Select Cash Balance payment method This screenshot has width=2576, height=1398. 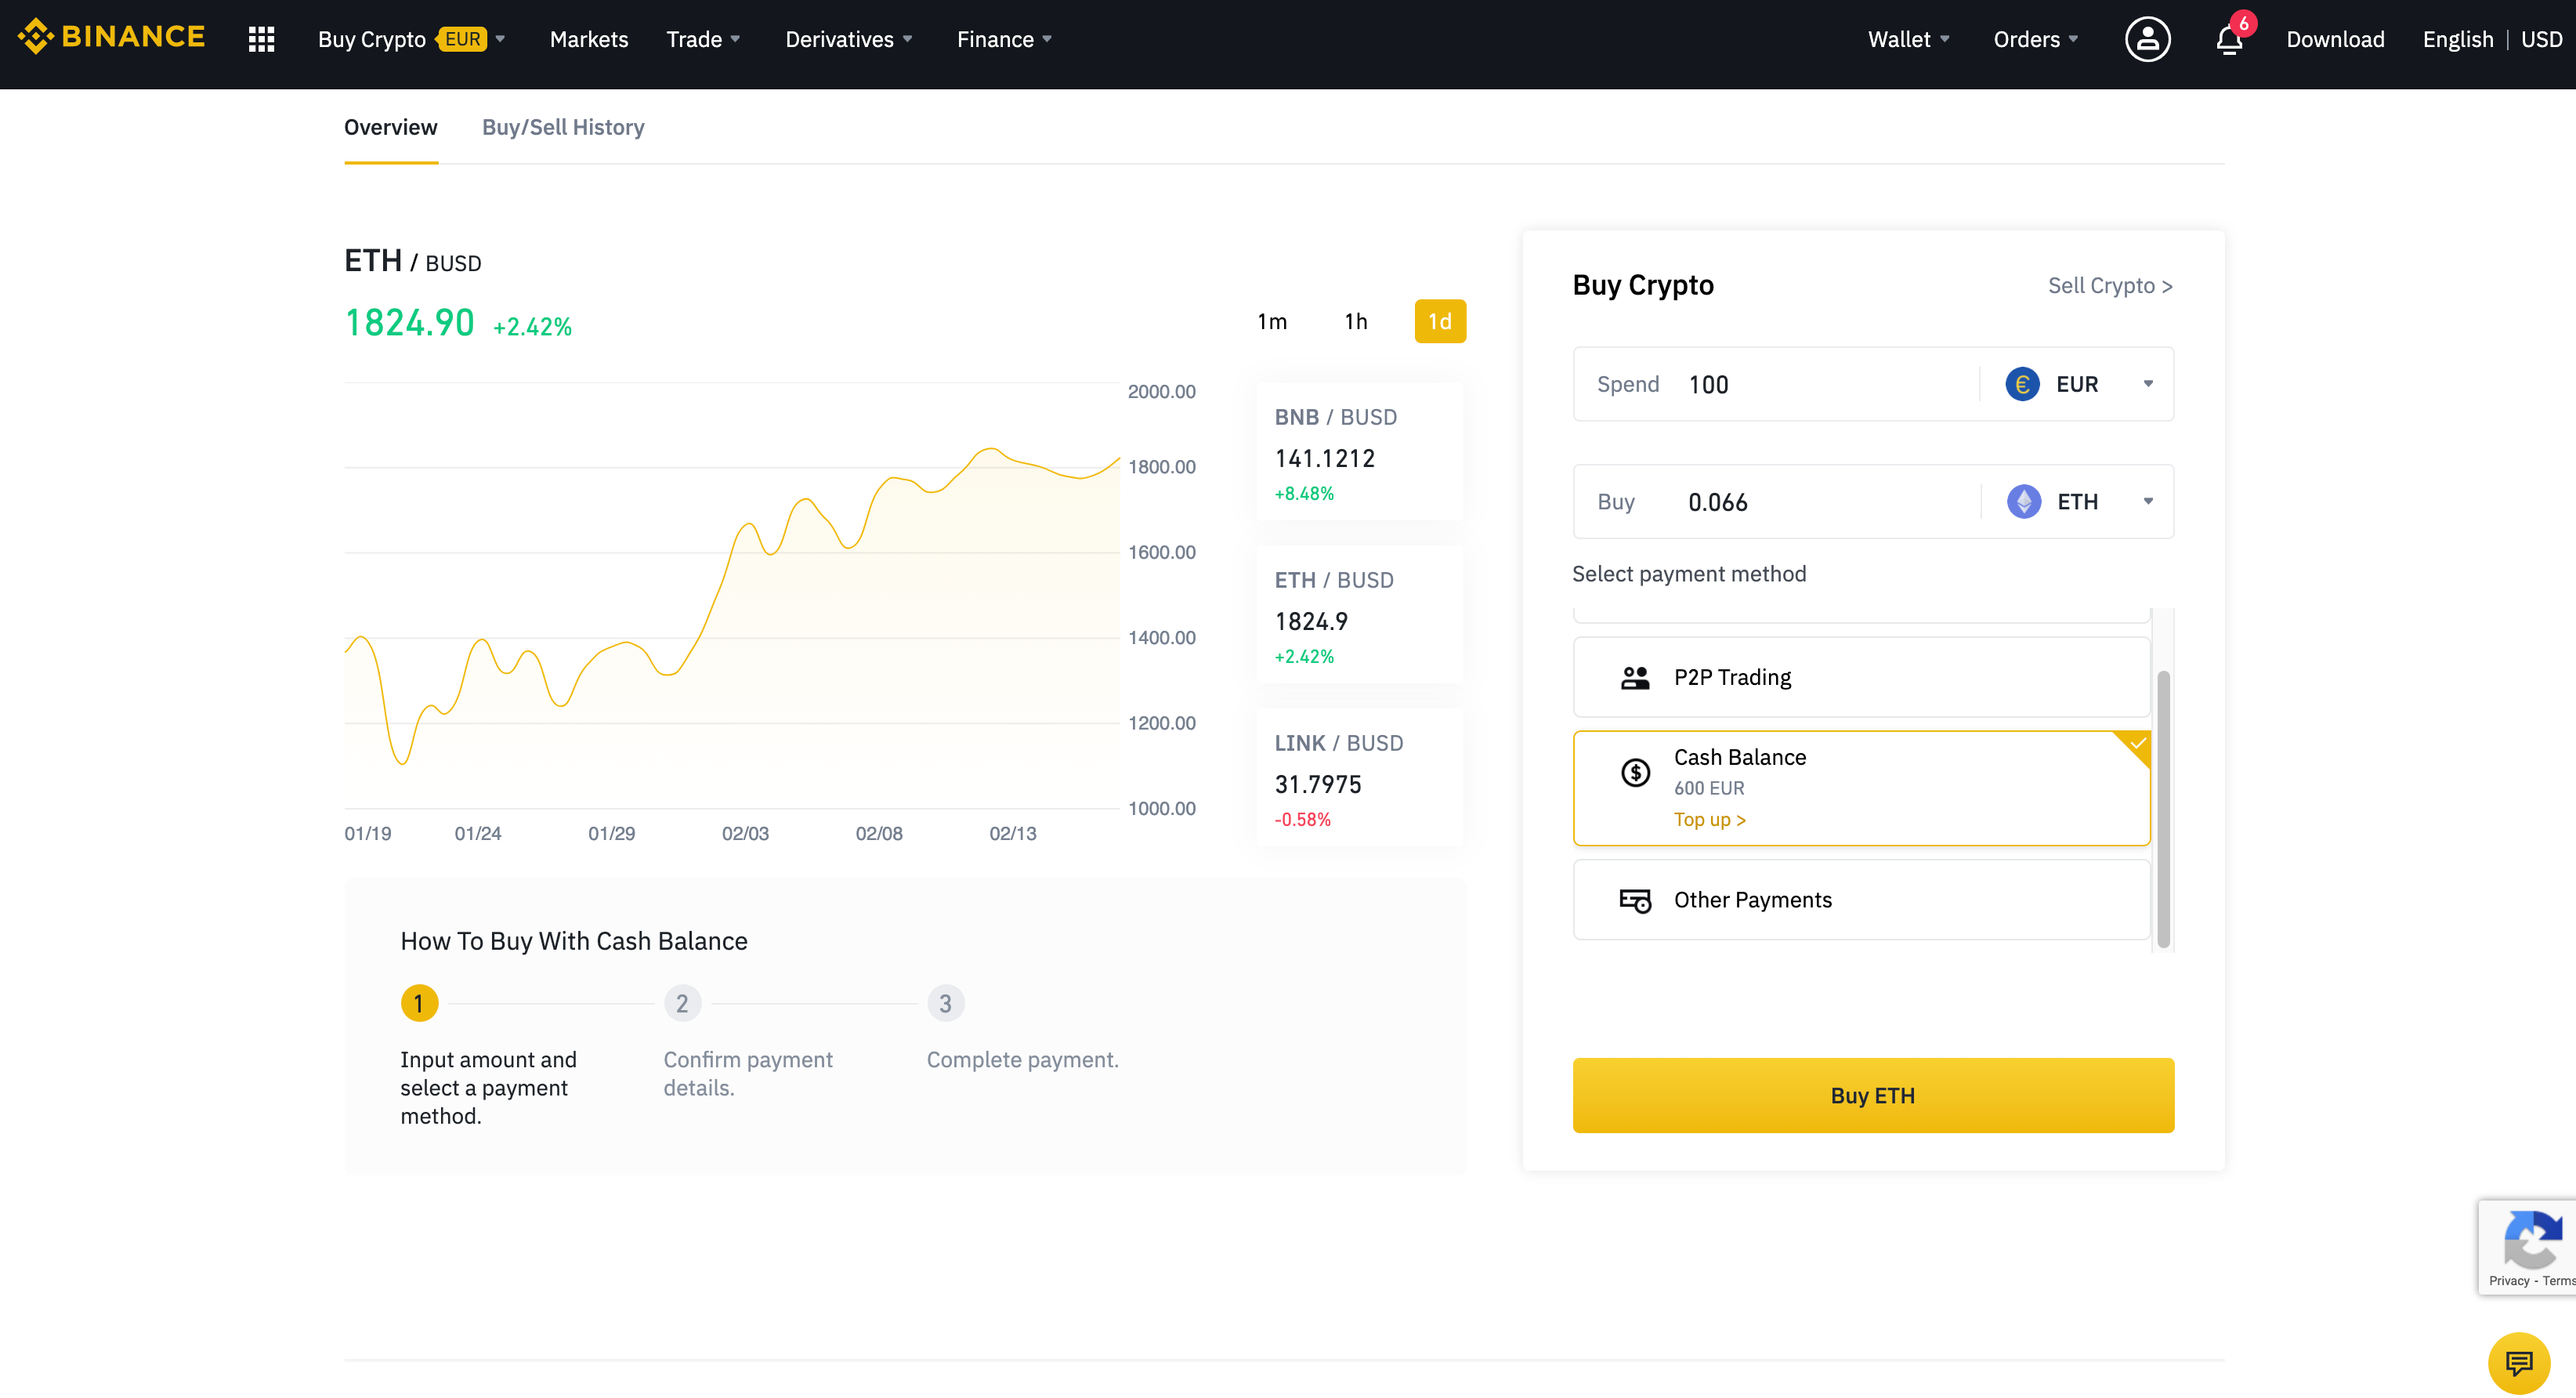[1861, 788]
